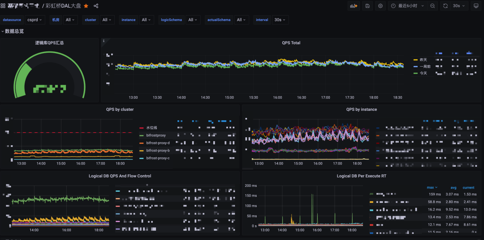Sort RT legend by avg column
Image resolution: width=484 pixels, height=240 pixels.
tap(454, 187)
